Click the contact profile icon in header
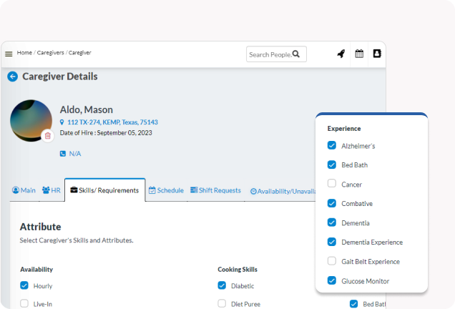 pyautogui.click(x=377, y=54)
